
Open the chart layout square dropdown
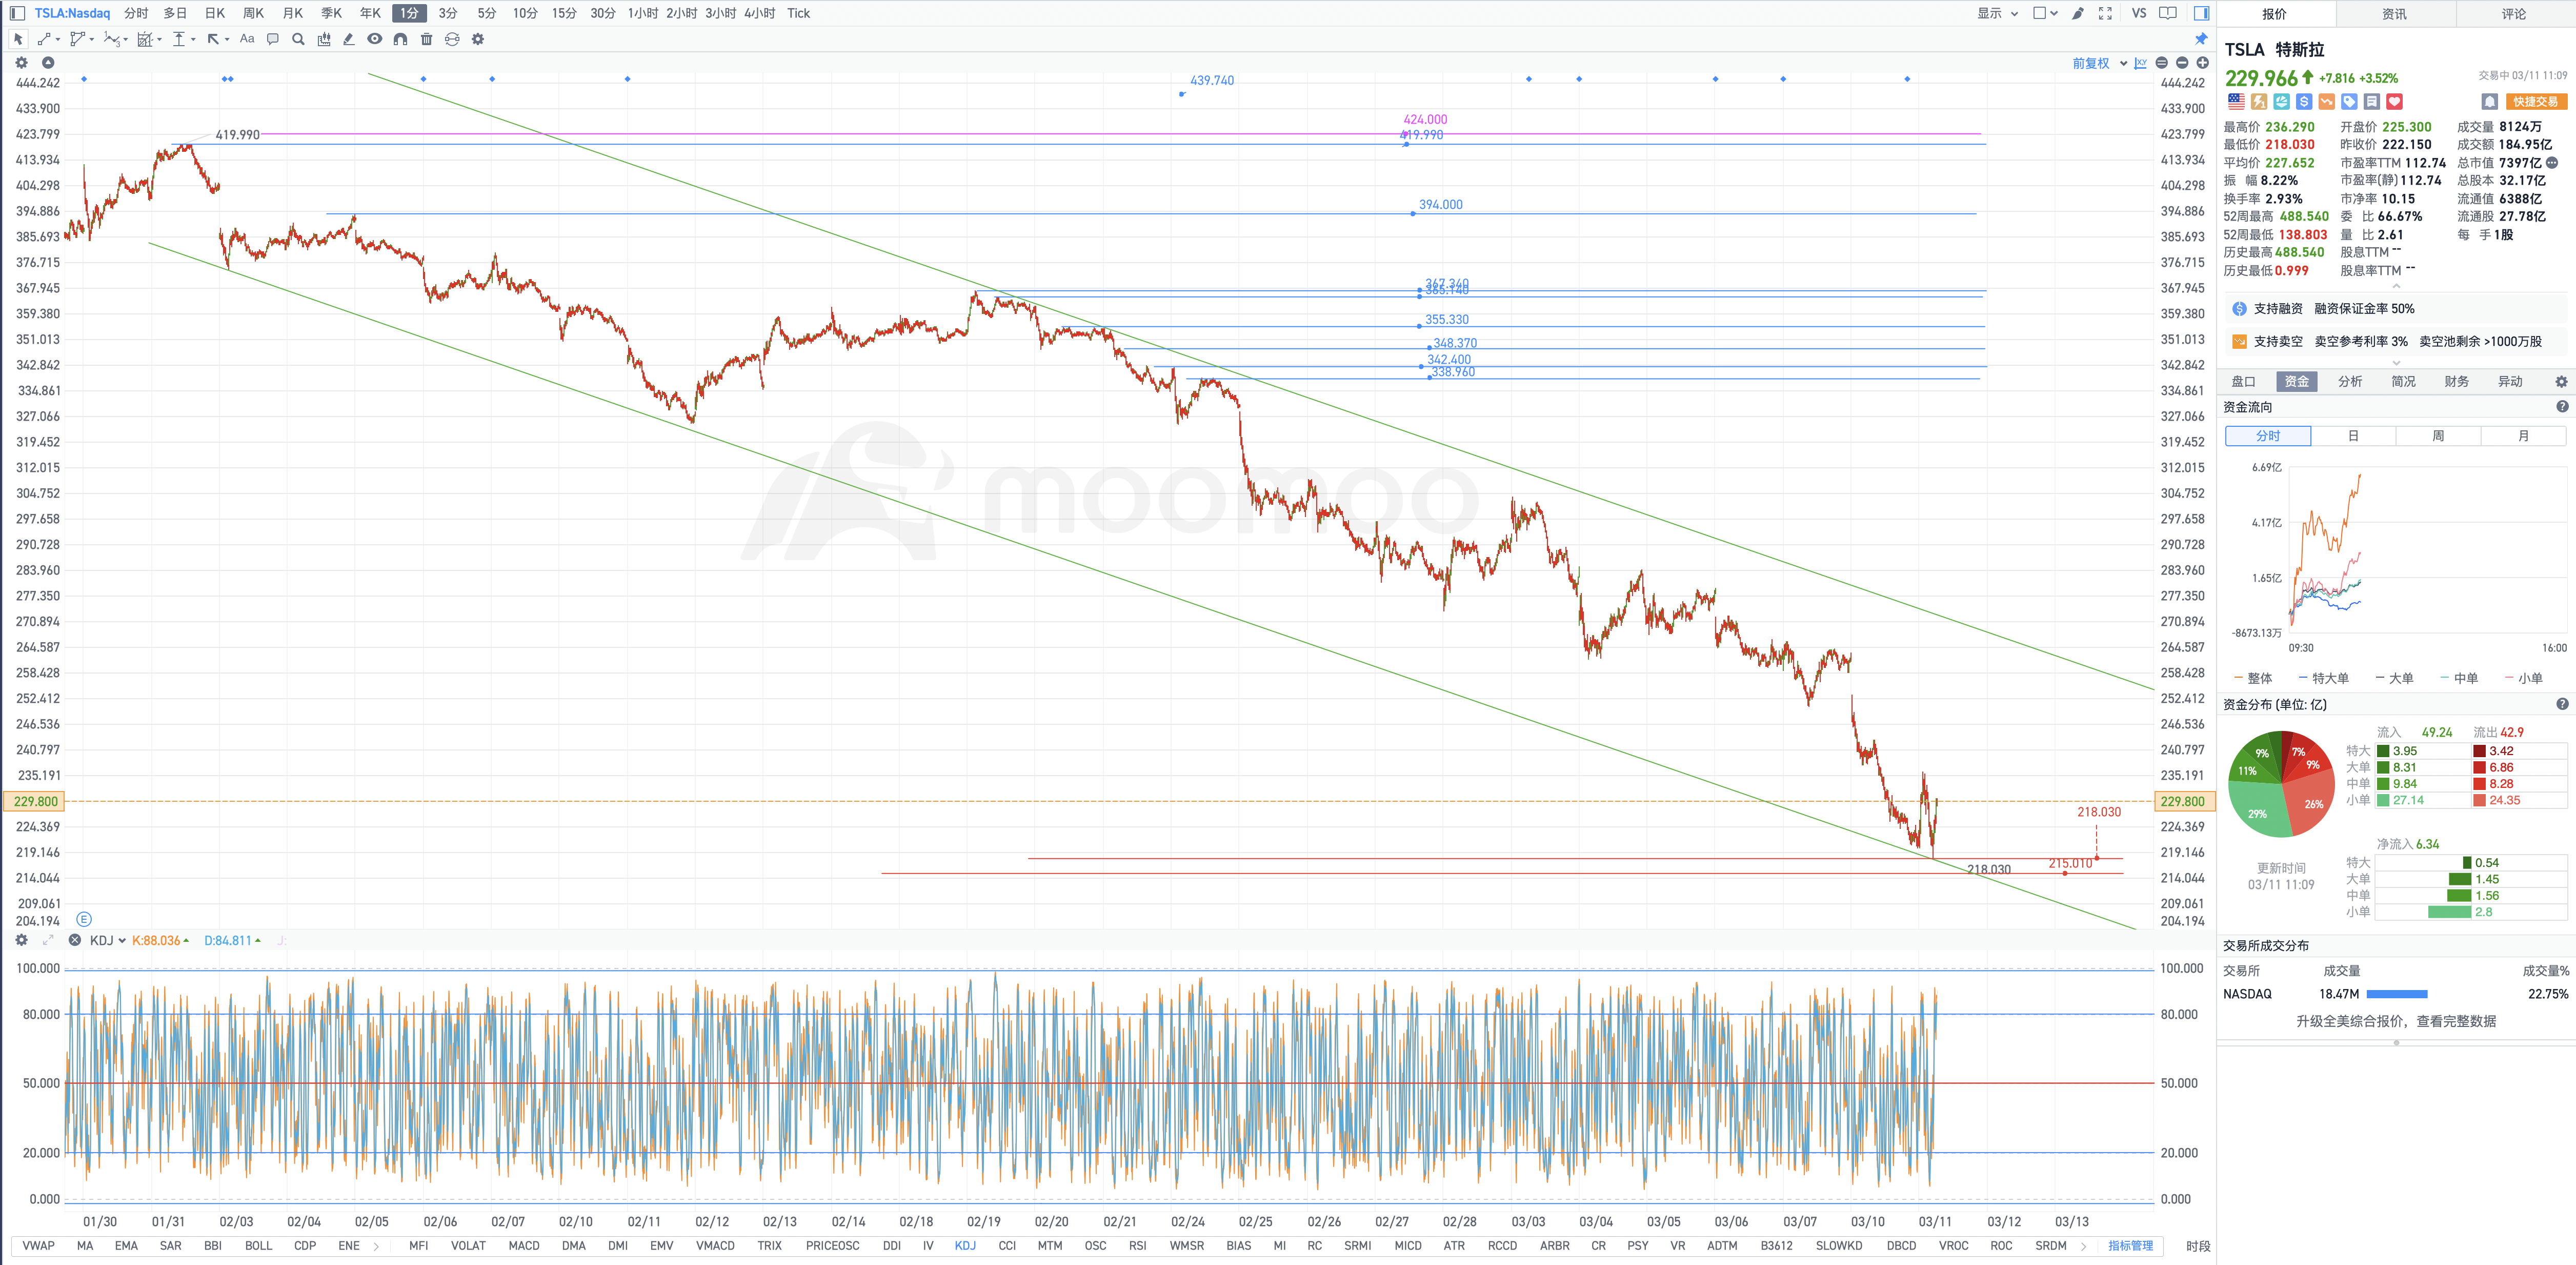click(2045, 13)
